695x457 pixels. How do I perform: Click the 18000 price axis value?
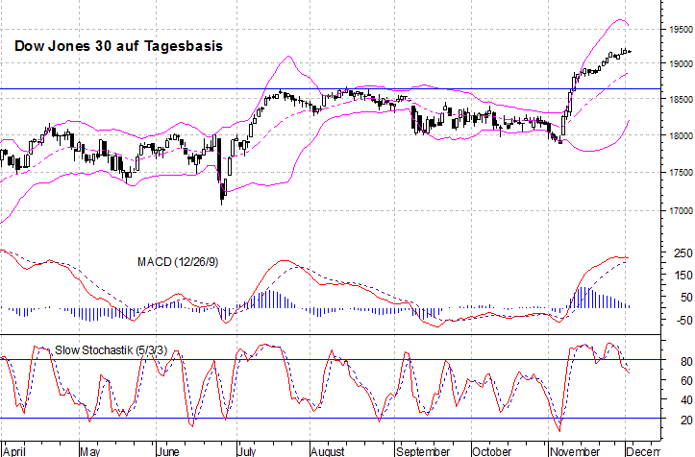681,136
